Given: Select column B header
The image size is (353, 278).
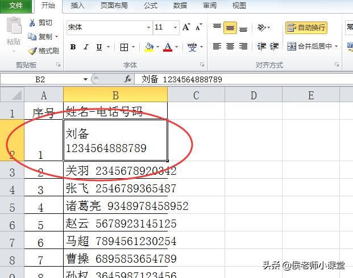Looking at the screenshot, I should pyautogui.click(x=115, y=95).
